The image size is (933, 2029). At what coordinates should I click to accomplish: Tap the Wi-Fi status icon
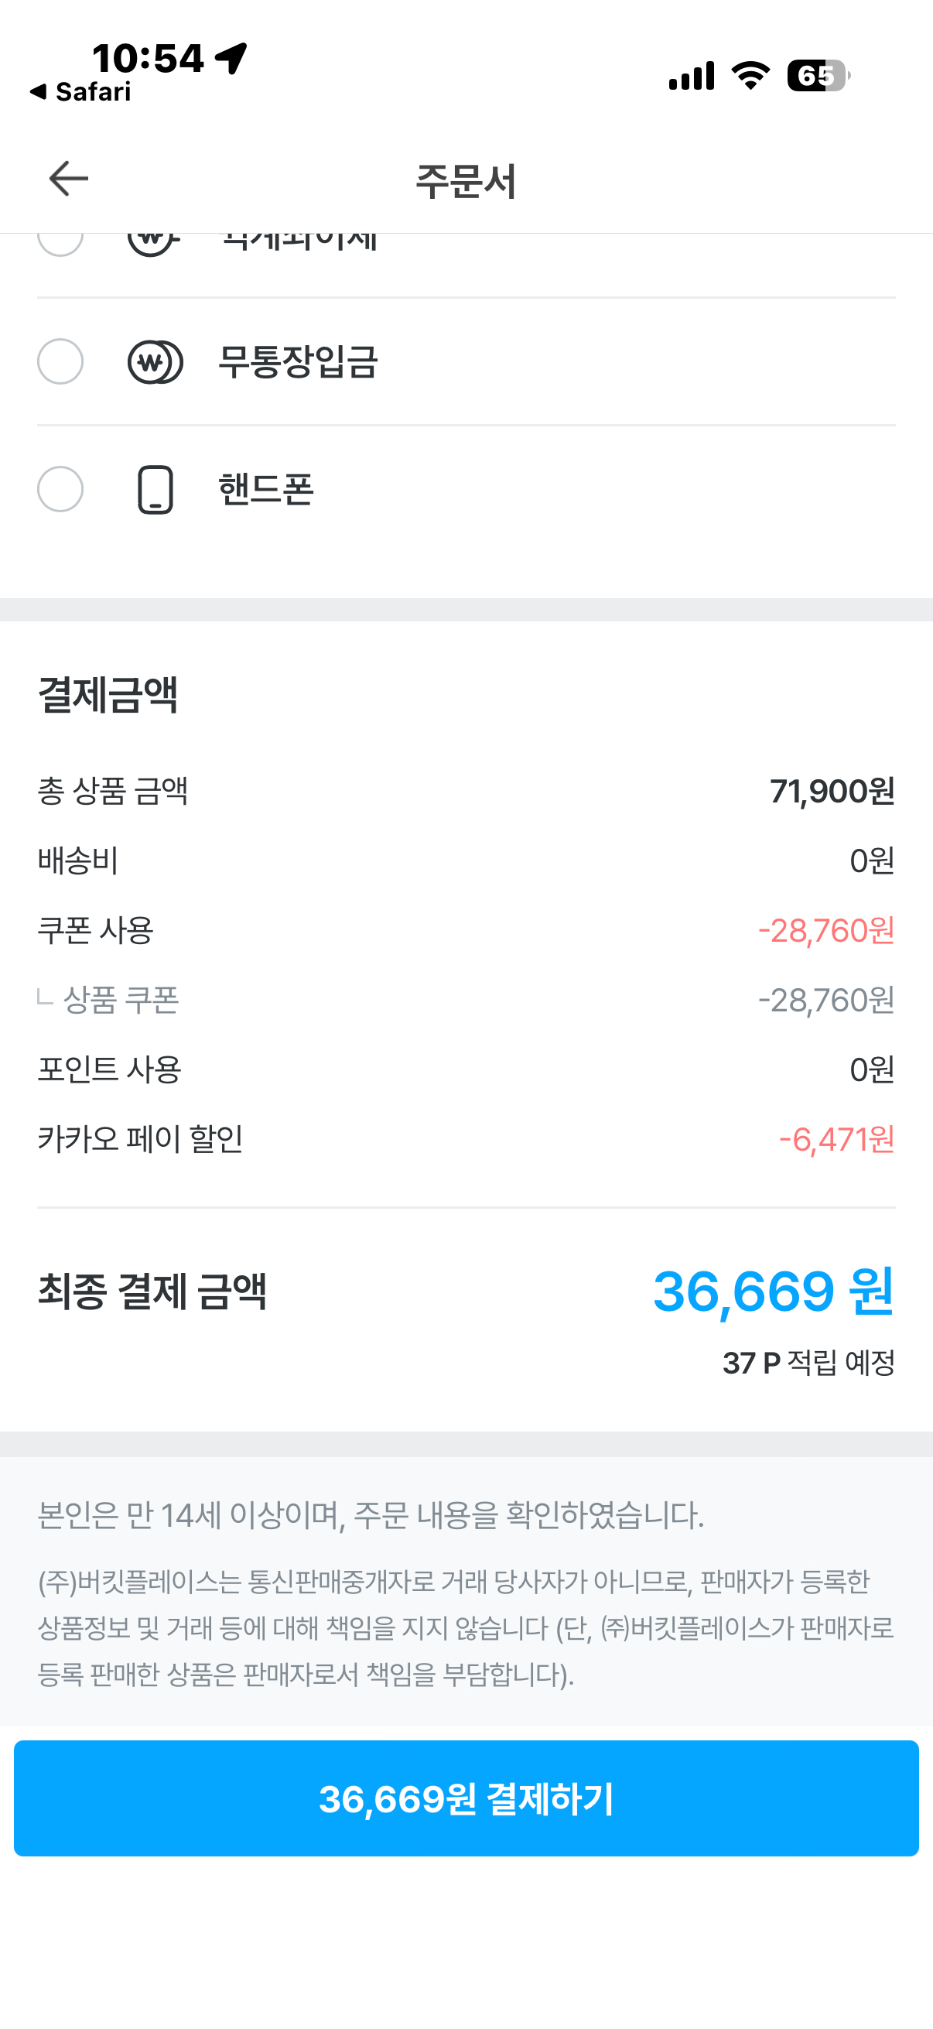(x=750, y=76)
